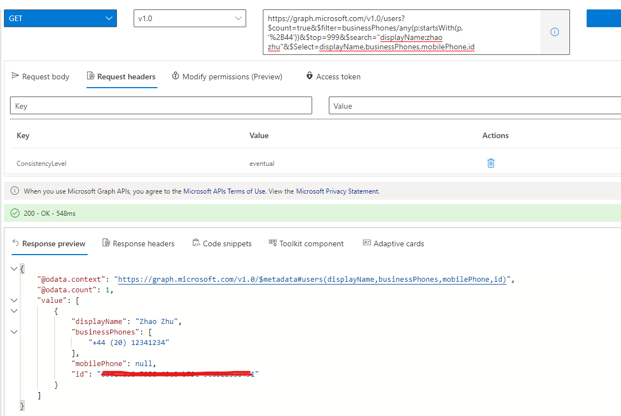Click the Request body icon

(14, 76)
